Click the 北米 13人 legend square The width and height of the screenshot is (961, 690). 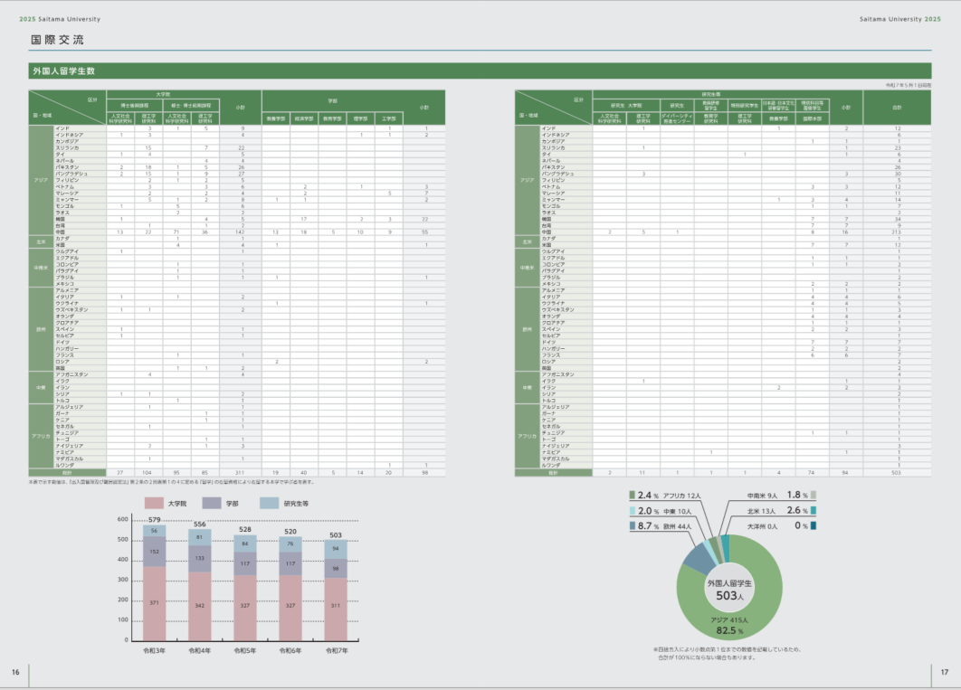pos(814,510)
